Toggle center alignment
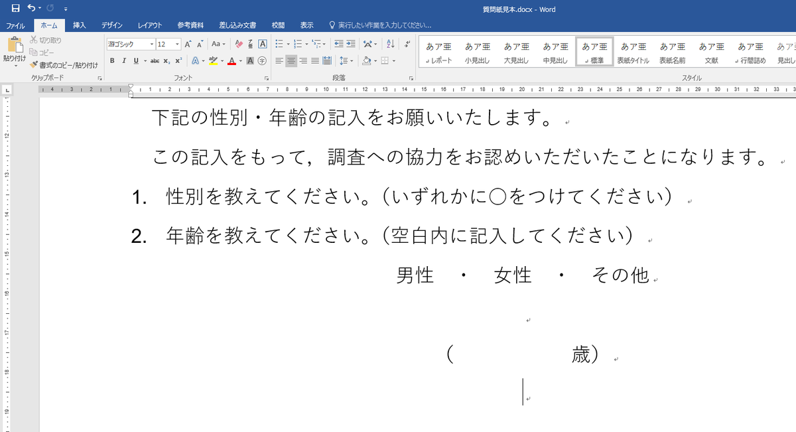The image size is (796, 432). [291, 60]
